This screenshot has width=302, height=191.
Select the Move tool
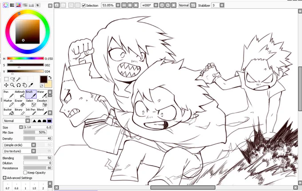(6, 85)
